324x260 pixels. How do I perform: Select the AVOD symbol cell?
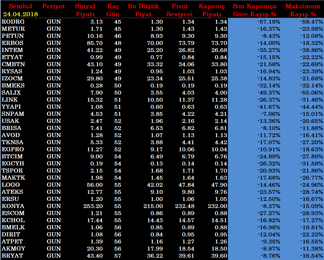coord(11,135)
